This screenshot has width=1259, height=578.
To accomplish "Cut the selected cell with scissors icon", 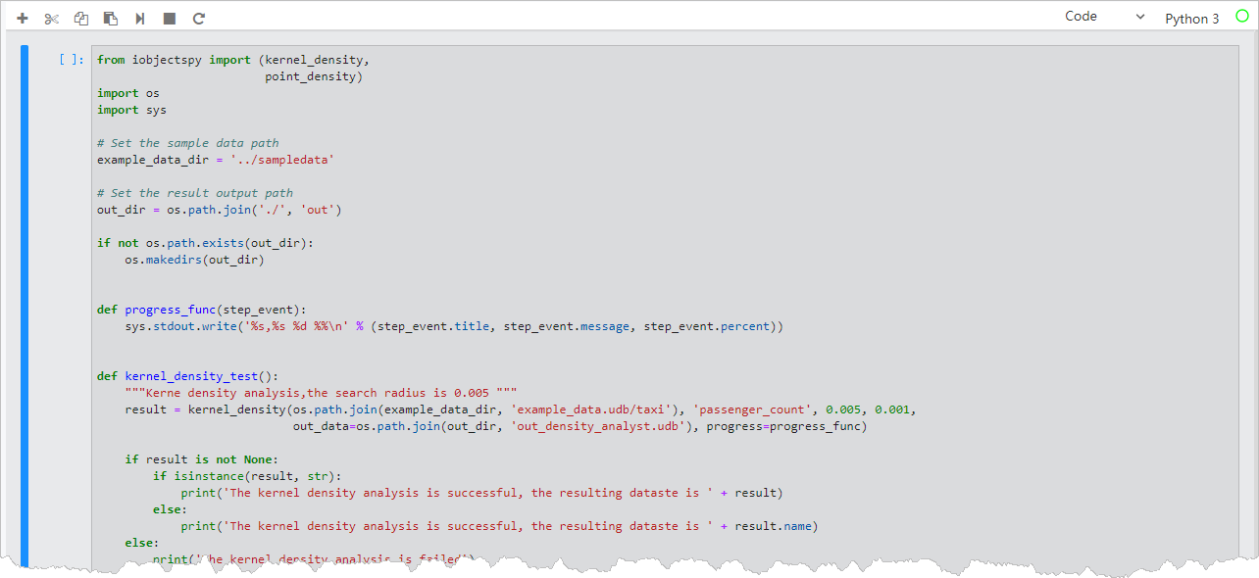I will pos(52,19).
